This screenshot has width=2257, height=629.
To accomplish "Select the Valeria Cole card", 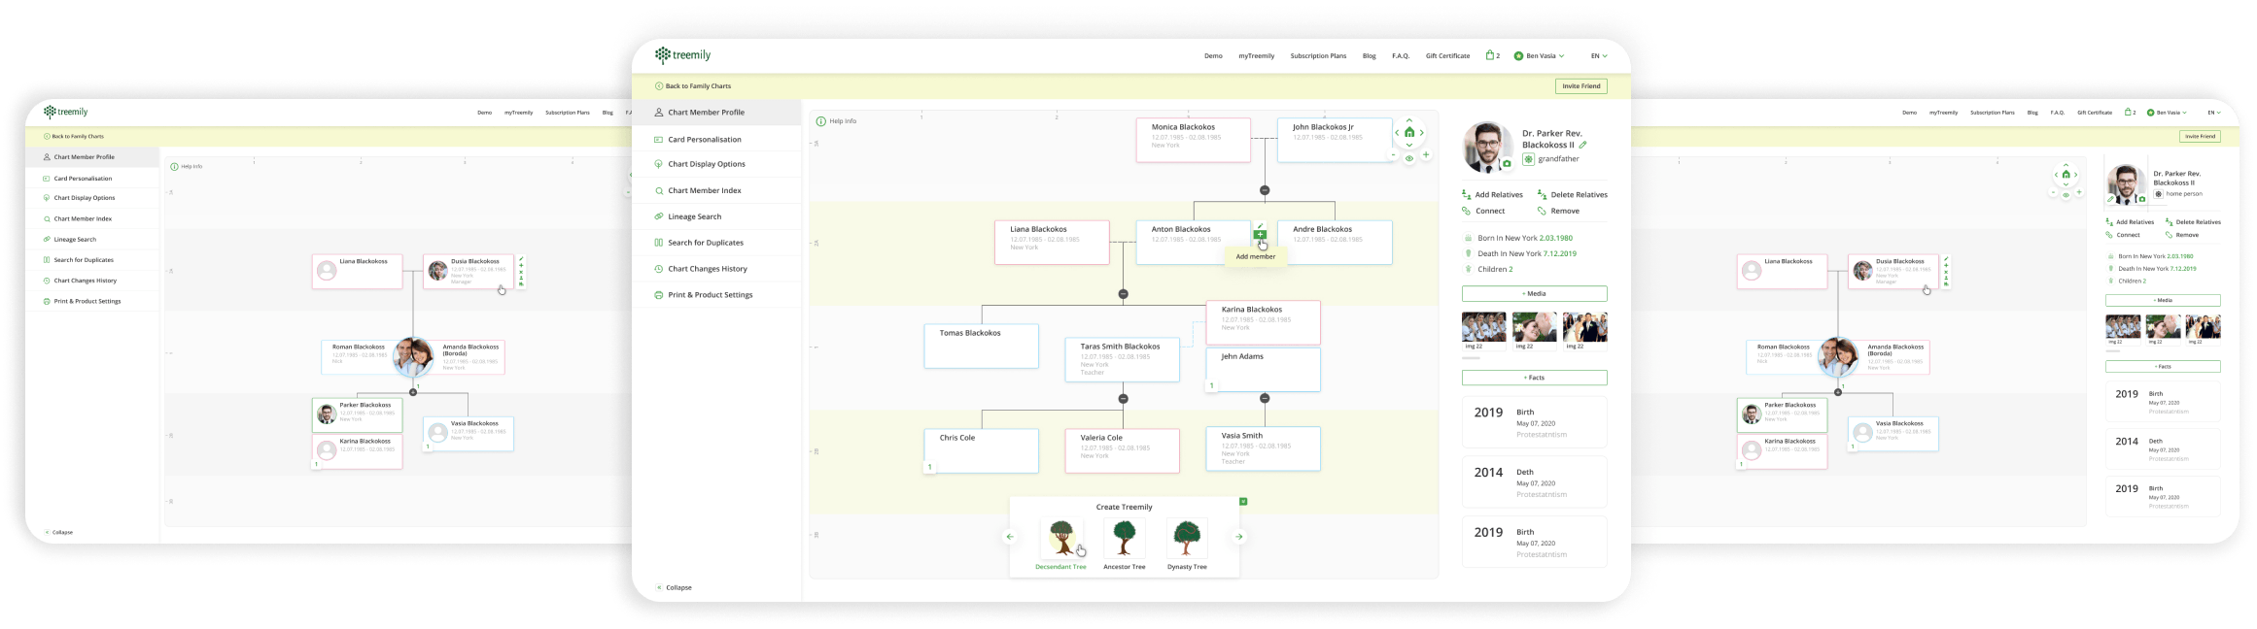I will pyautogui.click(x=1123, y=450).
